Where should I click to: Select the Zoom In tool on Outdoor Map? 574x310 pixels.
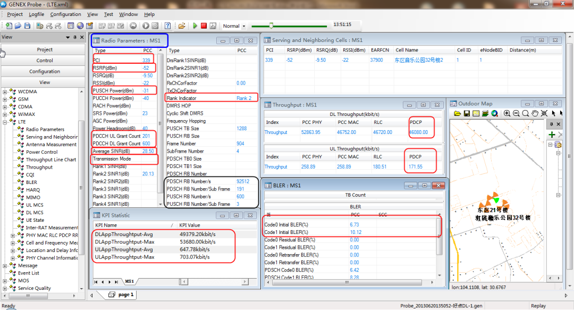point(507,112)
